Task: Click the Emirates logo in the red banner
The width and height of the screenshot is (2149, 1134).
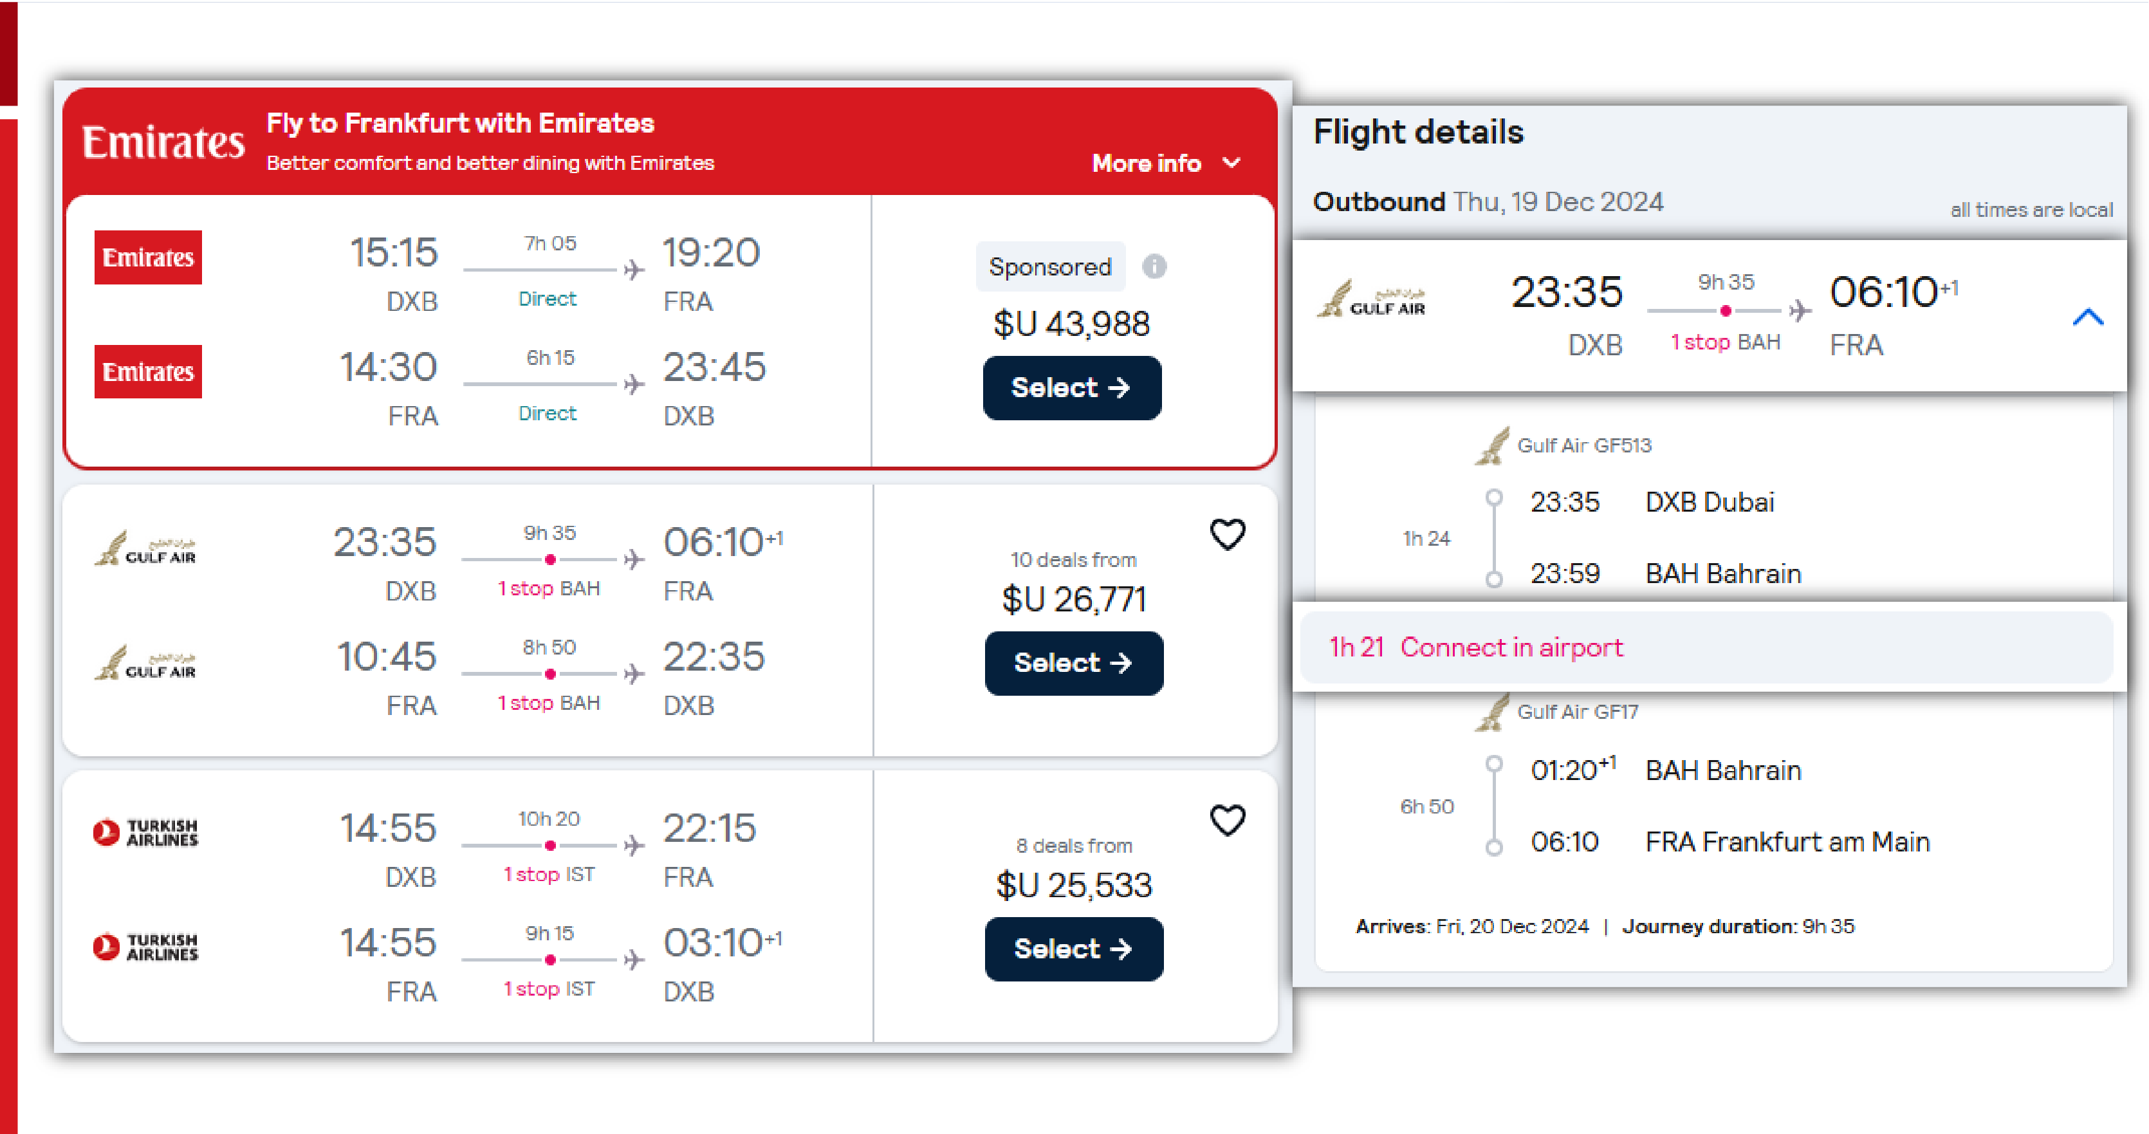Action: pyautogui.click(x=163, y=142)
